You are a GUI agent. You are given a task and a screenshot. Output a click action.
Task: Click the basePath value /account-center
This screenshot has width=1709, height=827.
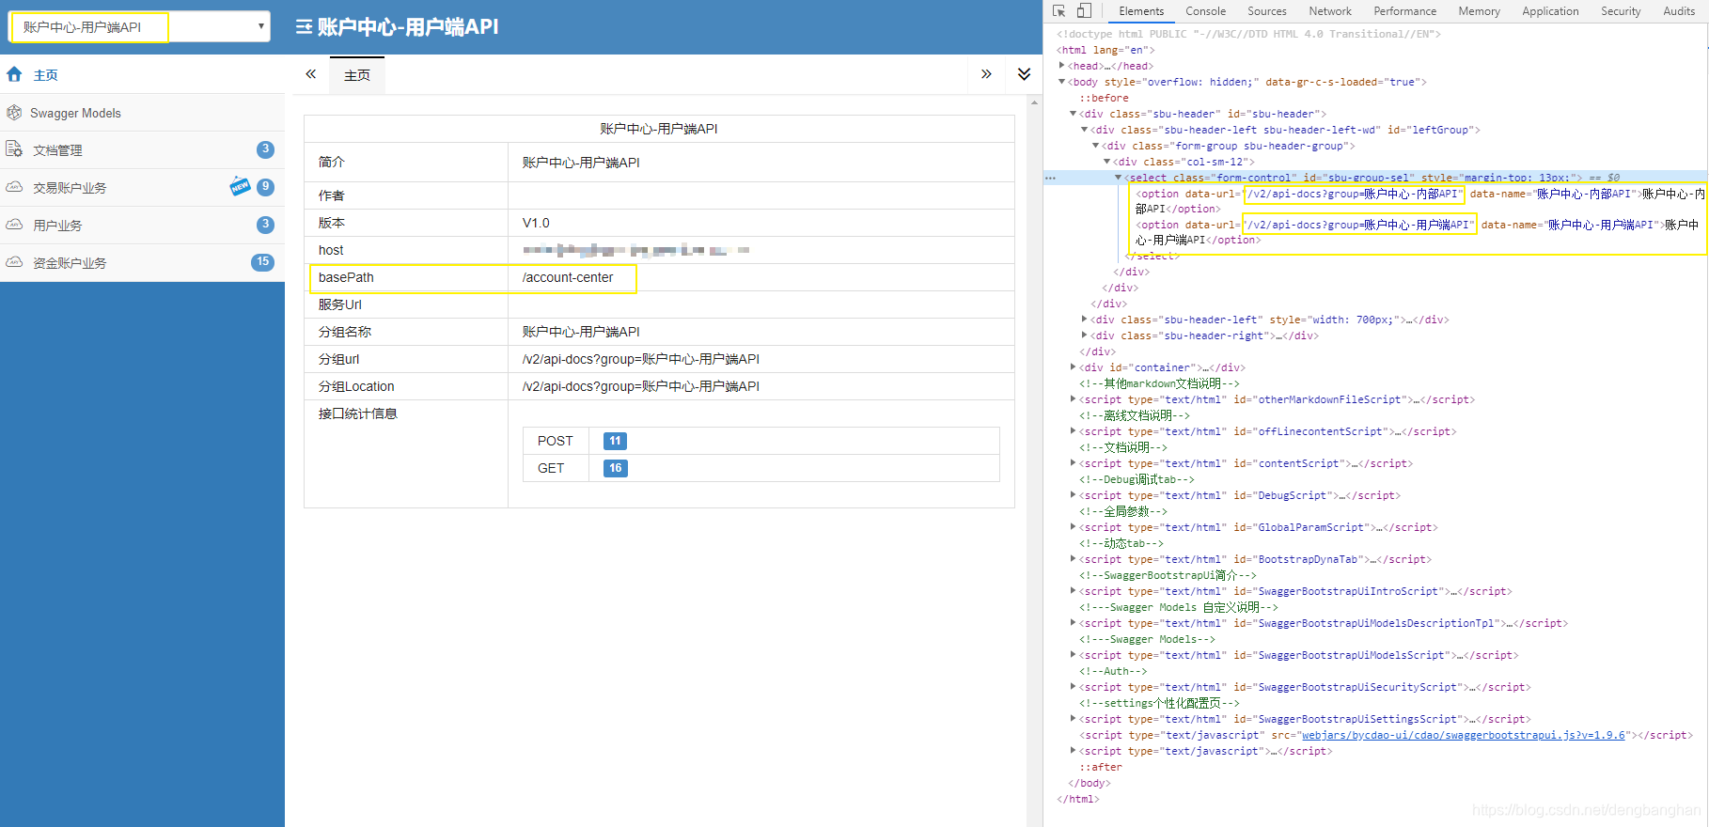click(568, 277)
